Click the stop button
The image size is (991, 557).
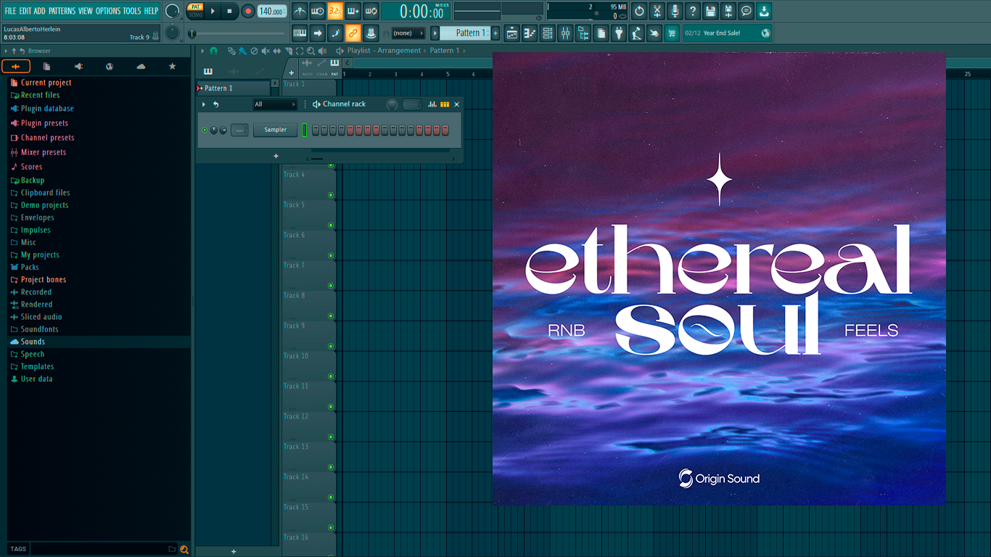pyautogui.click(x=229, y=11)
